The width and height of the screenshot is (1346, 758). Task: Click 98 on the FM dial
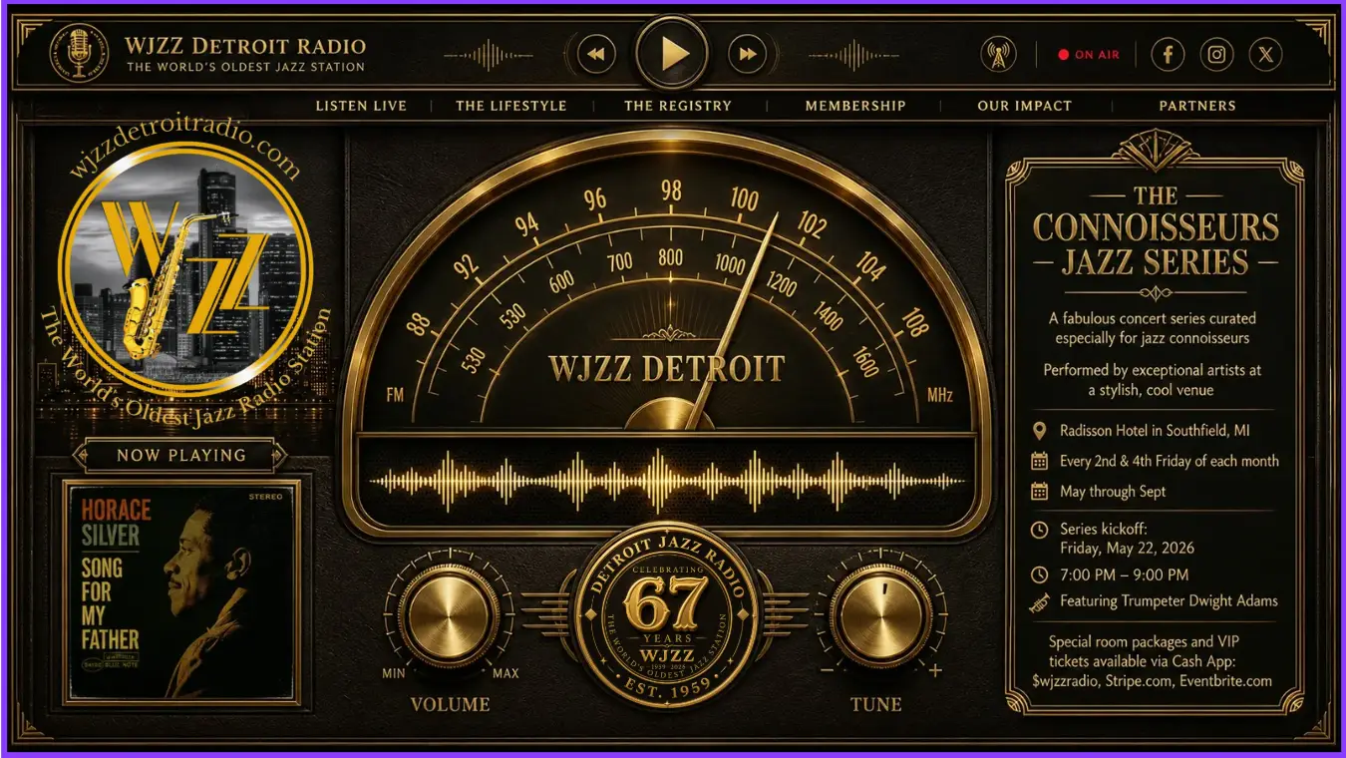(671, 190)
